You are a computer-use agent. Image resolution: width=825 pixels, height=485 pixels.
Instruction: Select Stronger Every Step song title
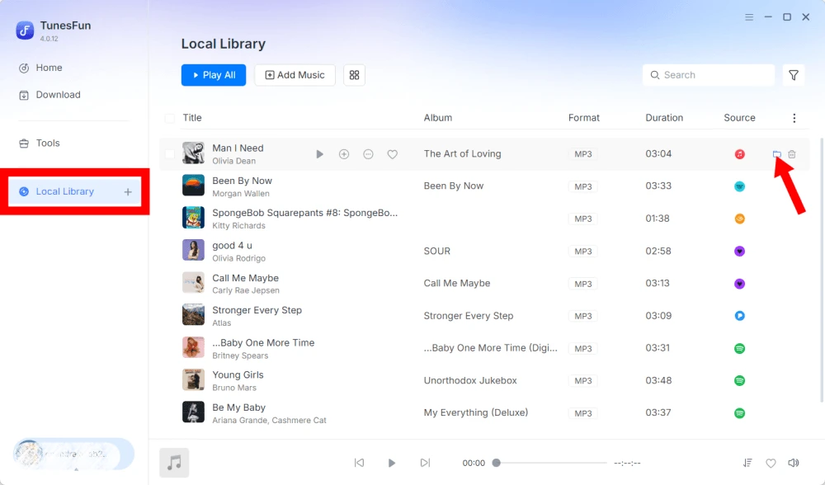[257, 310]
